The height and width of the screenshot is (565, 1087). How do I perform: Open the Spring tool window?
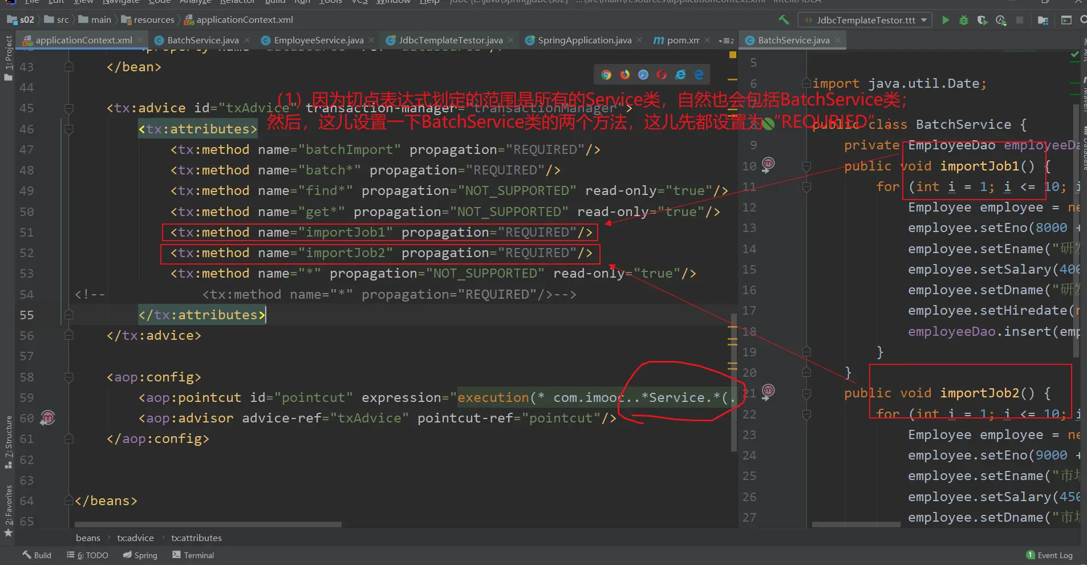tap(140, 555)
